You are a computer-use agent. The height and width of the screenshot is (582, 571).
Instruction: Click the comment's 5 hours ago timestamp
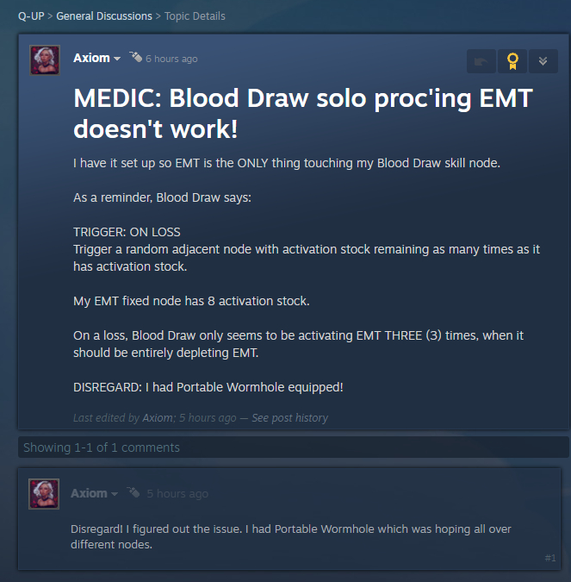click(x=177, y=494)
